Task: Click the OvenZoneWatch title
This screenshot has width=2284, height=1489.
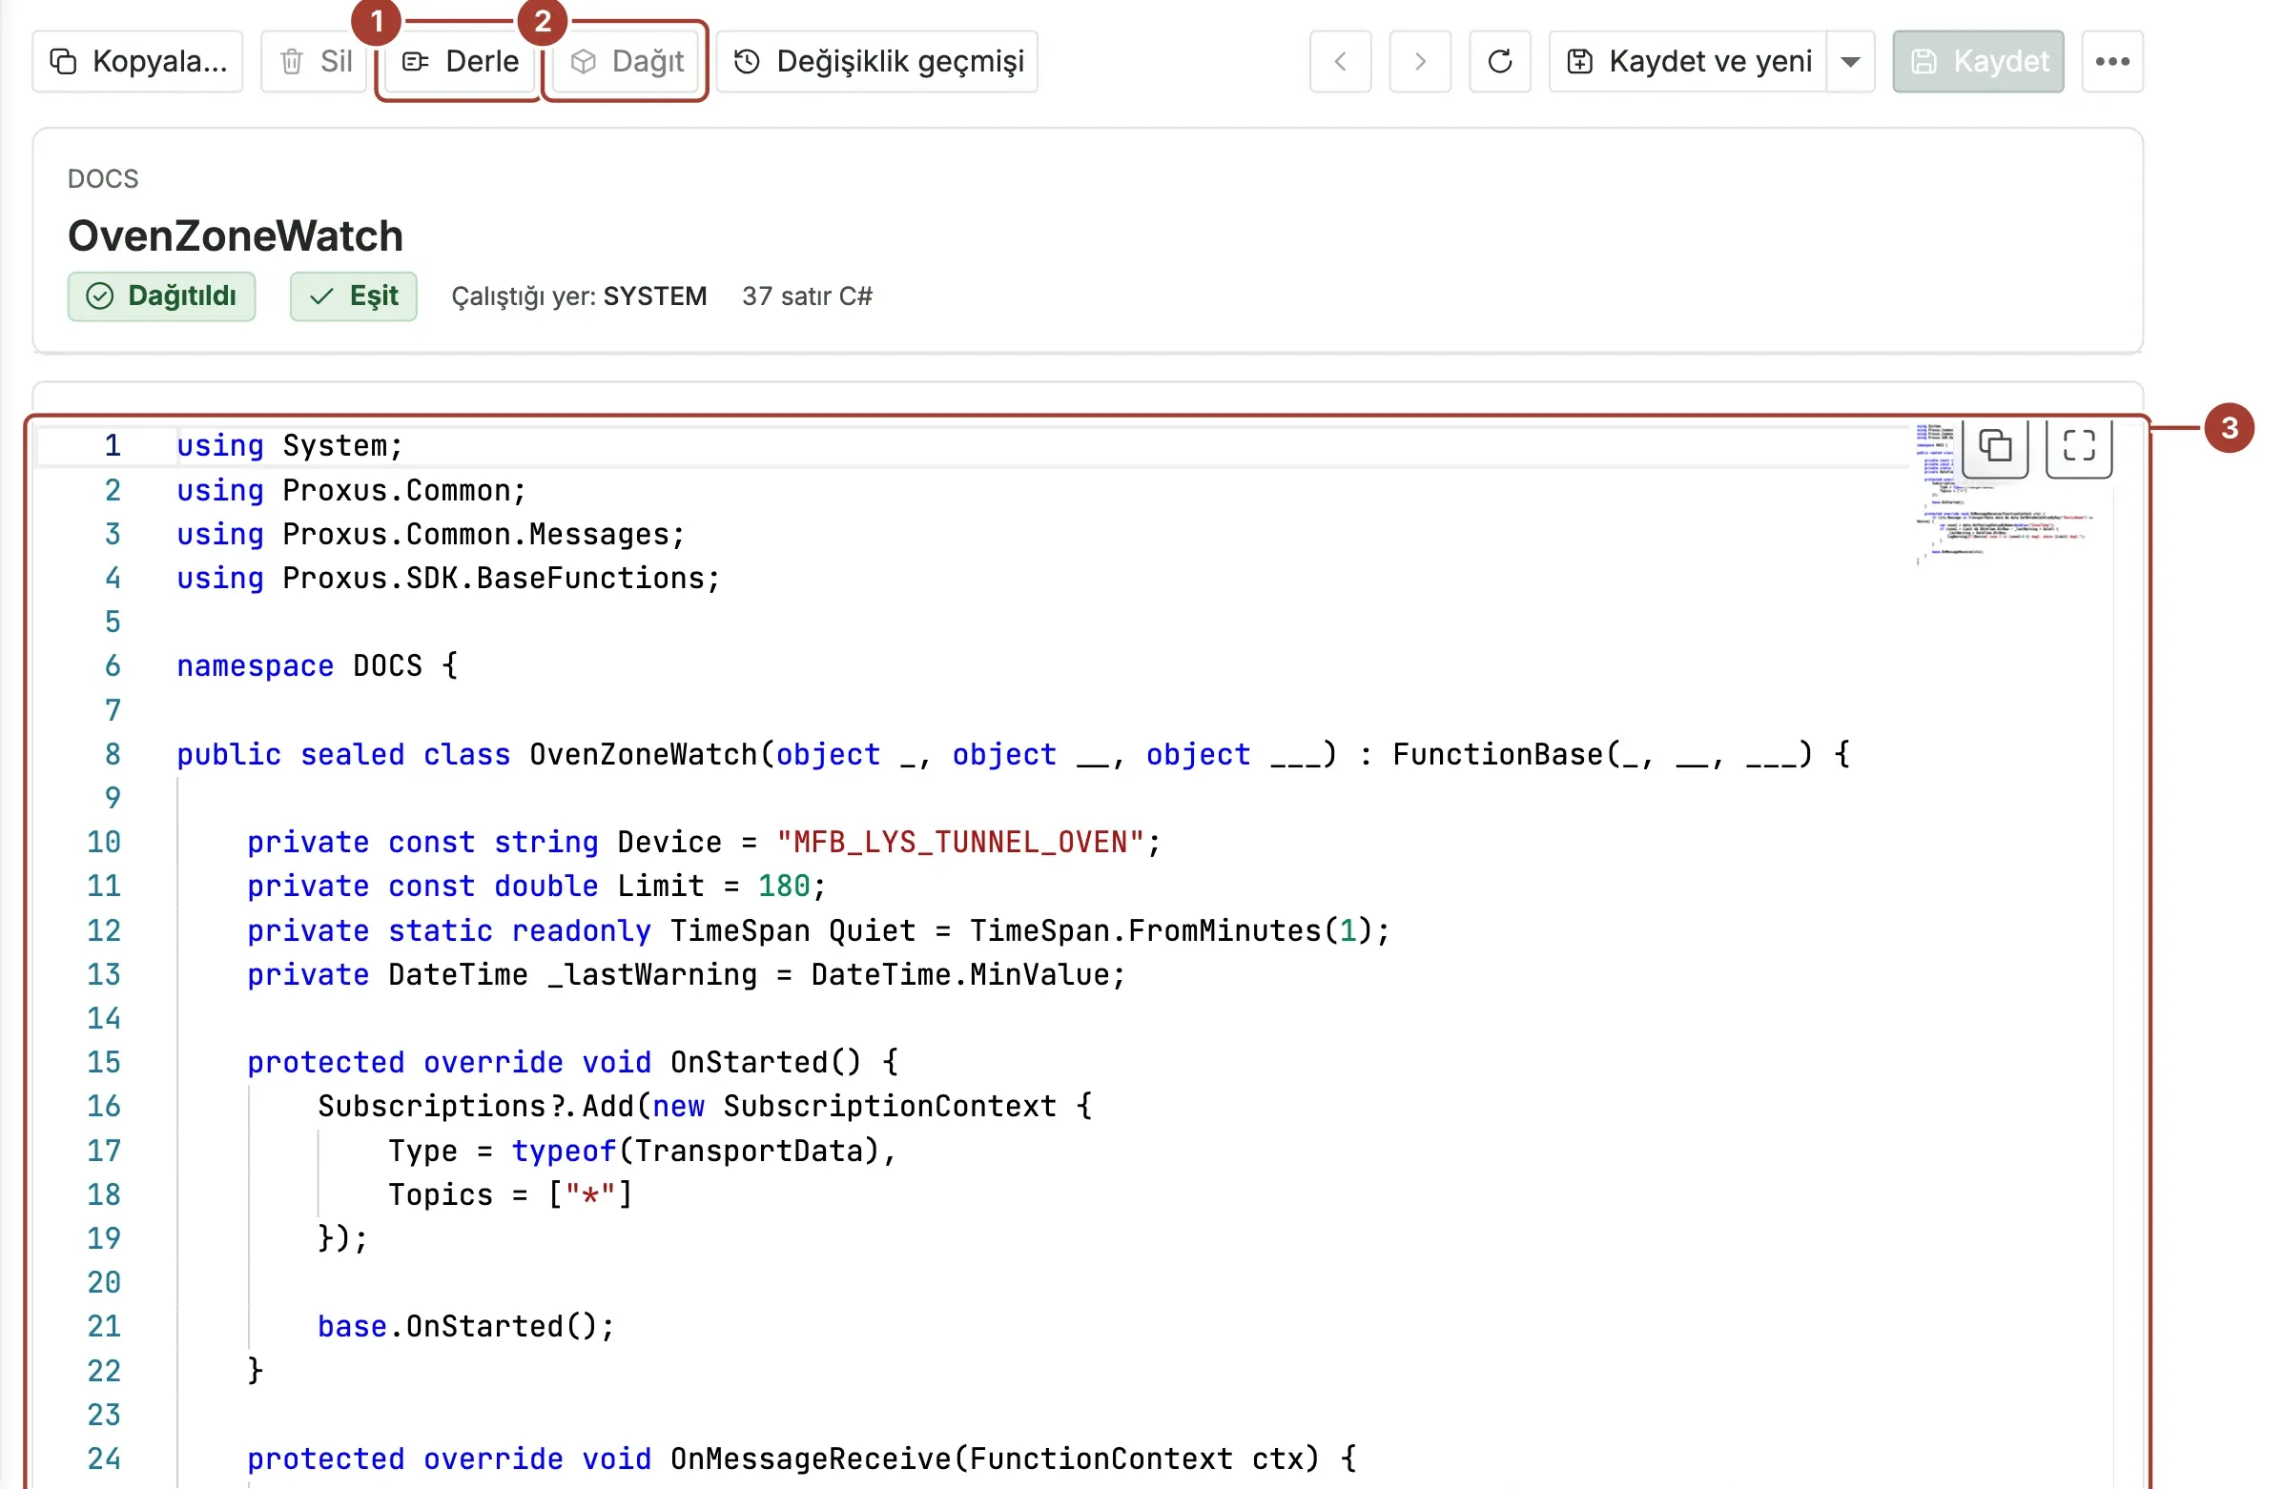Action: (236, 236)
